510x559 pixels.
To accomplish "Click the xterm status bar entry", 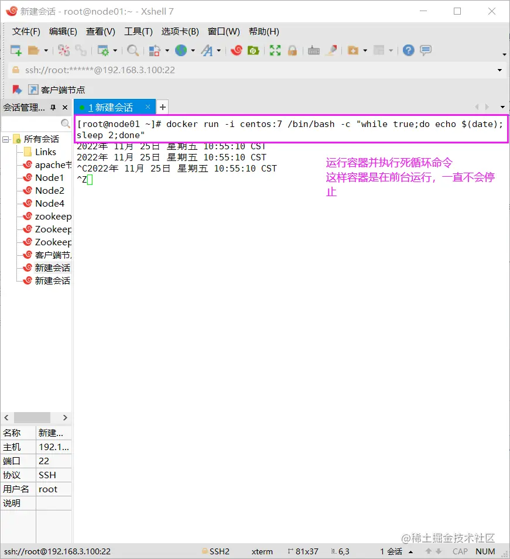I will pyautogui.click(x=262, y=551).
